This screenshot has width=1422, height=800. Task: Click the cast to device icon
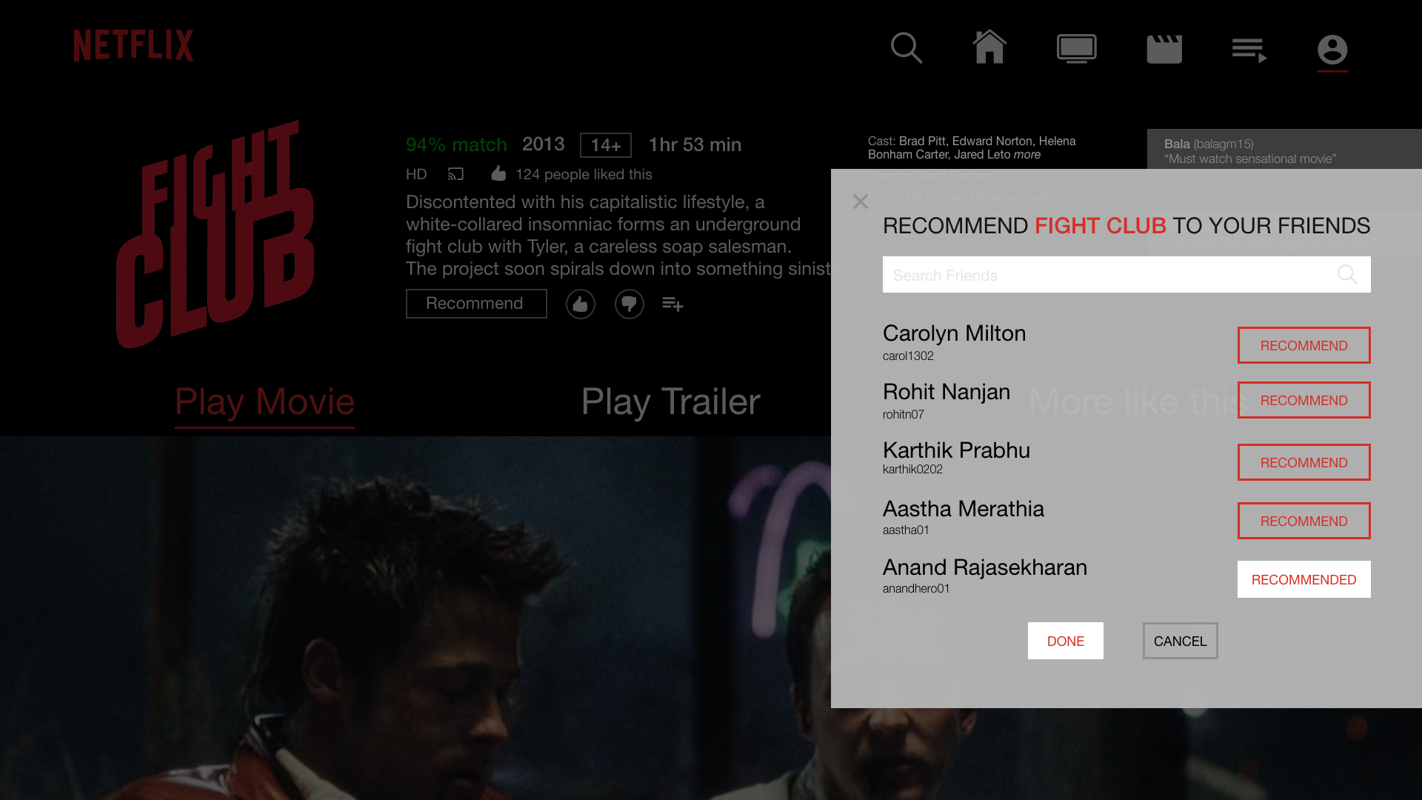[455, 174]
